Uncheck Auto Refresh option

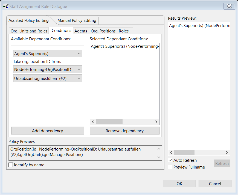point(170,160)
